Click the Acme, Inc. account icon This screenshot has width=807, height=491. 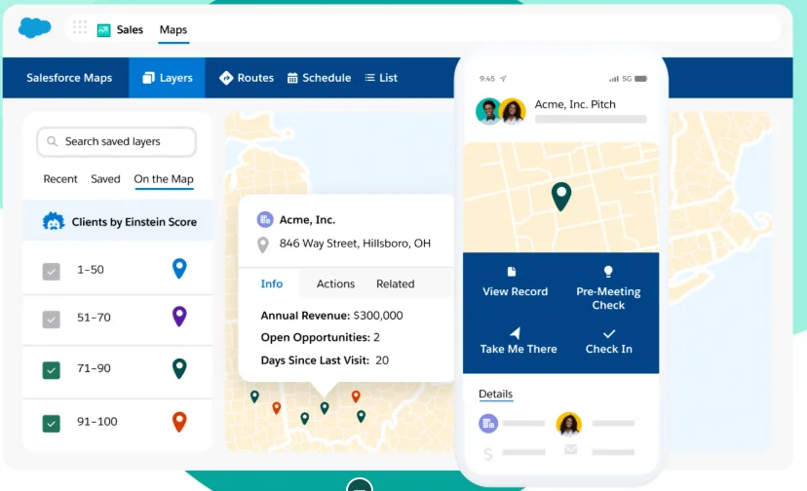point(265,220)
